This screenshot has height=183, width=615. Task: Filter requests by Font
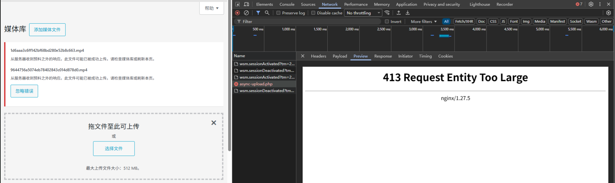click(x=514, y=21)
